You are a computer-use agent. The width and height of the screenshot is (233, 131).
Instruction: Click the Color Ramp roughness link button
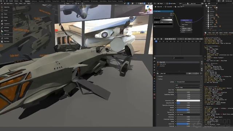(x=188, y=115)
